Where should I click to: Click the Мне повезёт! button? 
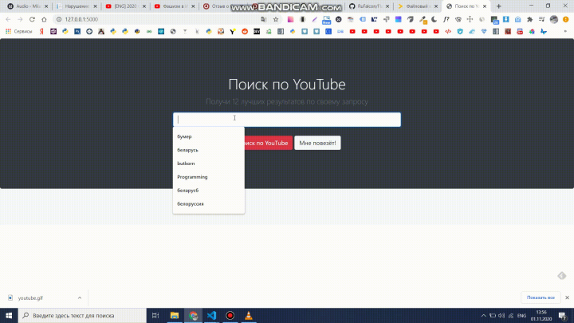point(317,143)
